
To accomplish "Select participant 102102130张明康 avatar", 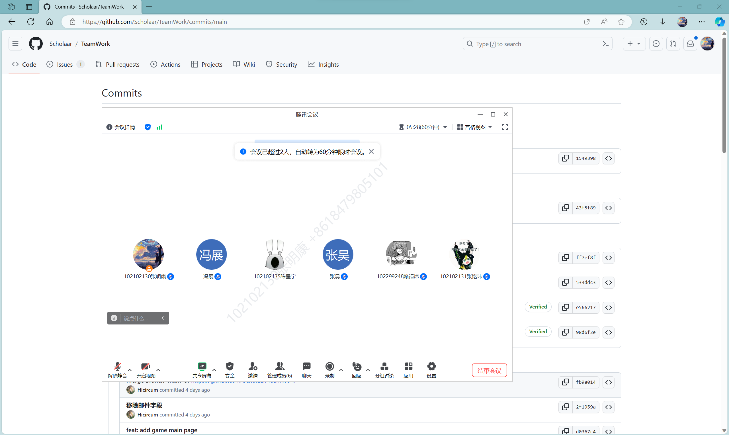I will [x=148, y=254].
